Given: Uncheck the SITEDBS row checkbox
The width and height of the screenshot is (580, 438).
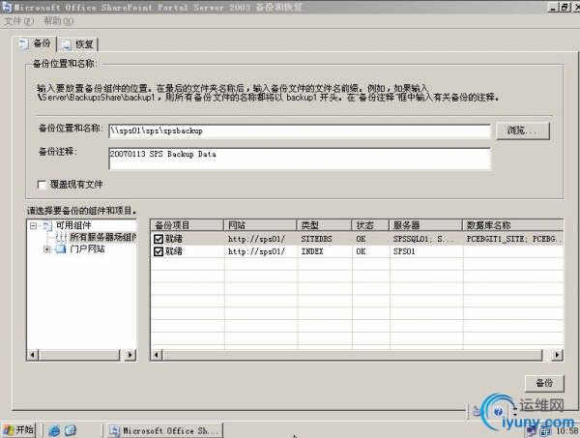Looking at the screenshot, I should pyautogui.click(x=159, y=239).
